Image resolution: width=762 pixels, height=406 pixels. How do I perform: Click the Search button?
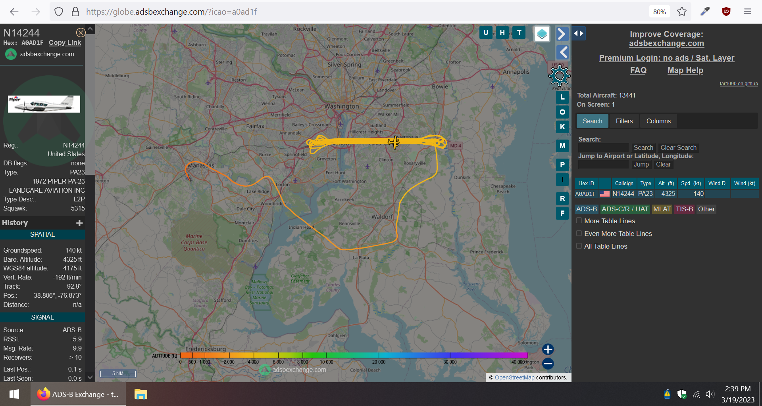[643, 147]
